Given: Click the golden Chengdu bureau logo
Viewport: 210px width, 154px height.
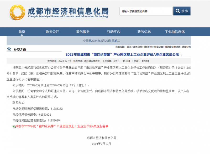Looking at the screenshot, I should point(17,12).
